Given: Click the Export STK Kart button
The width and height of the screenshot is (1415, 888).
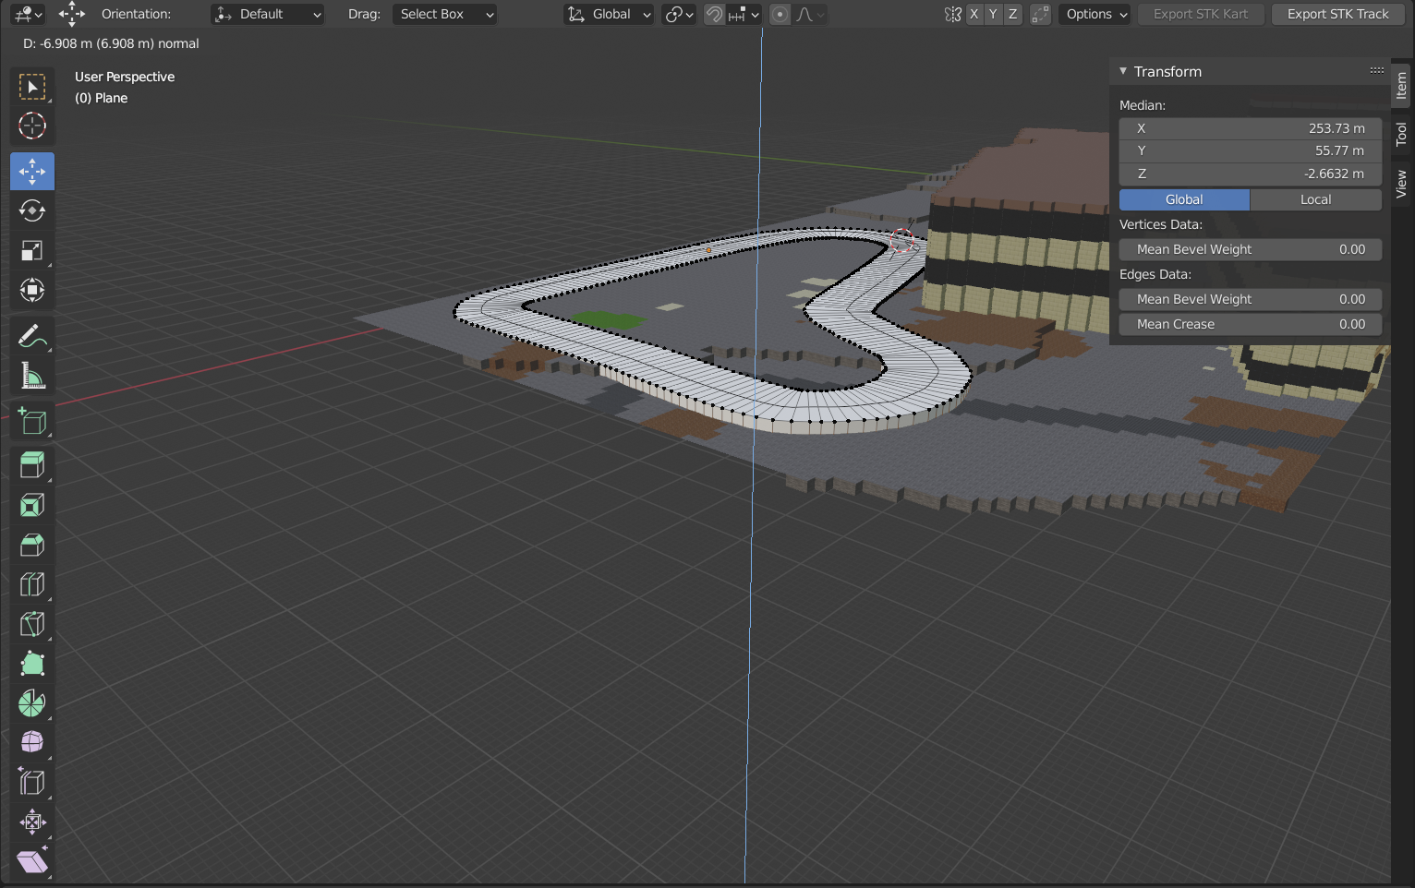Looking at the screenshot, I should 1200,14.
